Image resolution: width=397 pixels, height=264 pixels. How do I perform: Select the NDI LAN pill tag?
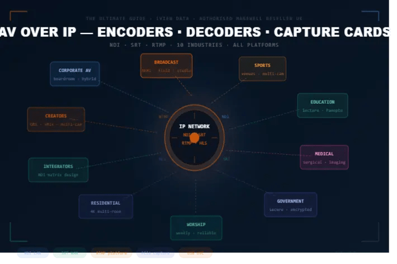point(33,253)
